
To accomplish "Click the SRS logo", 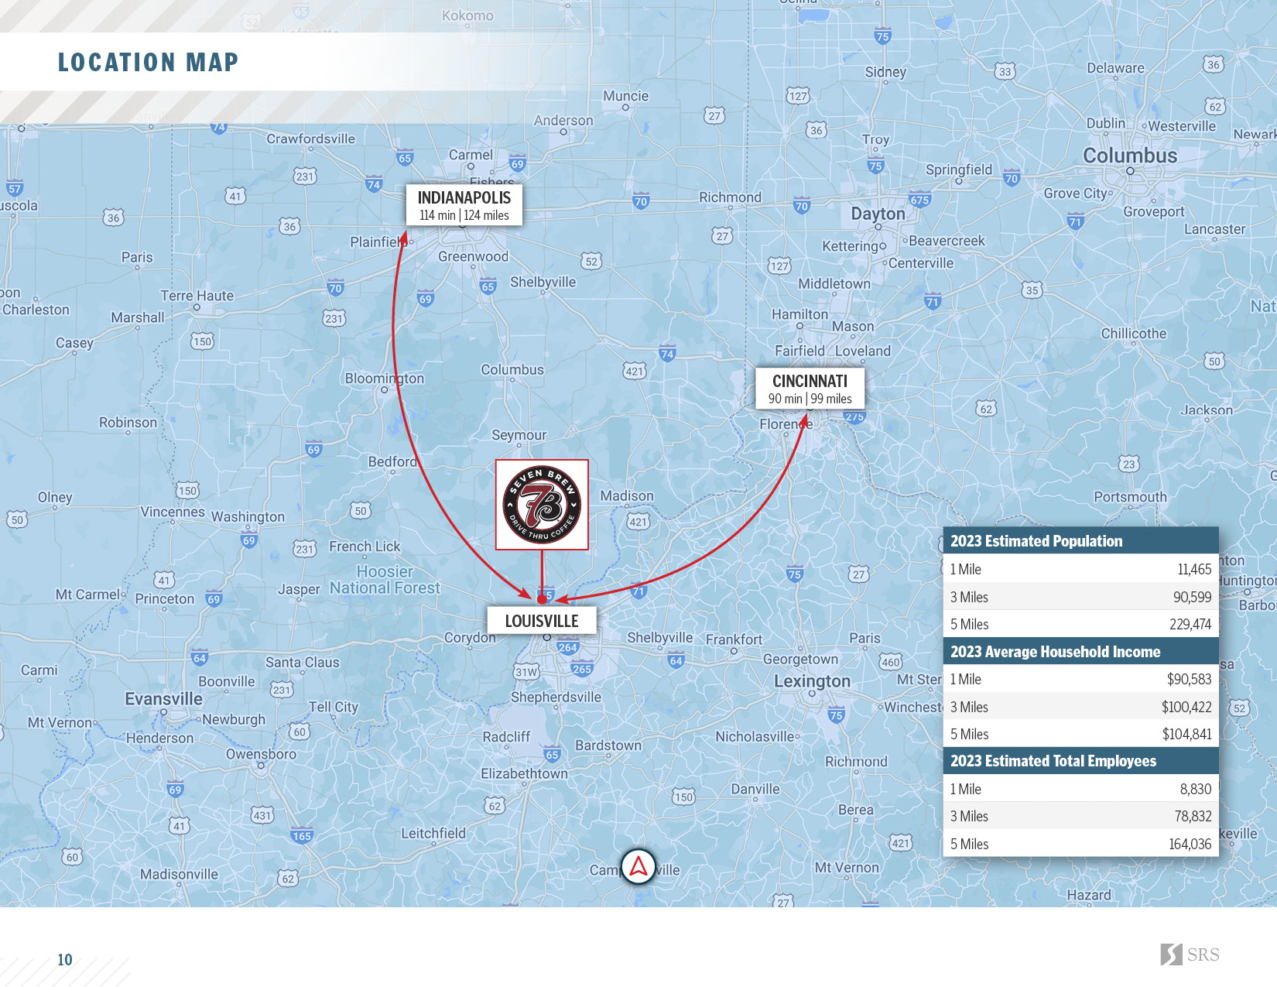I will 1190,954.
